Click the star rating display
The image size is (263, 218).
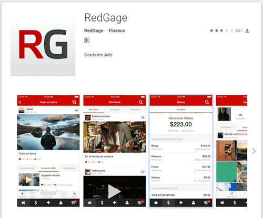221,31
